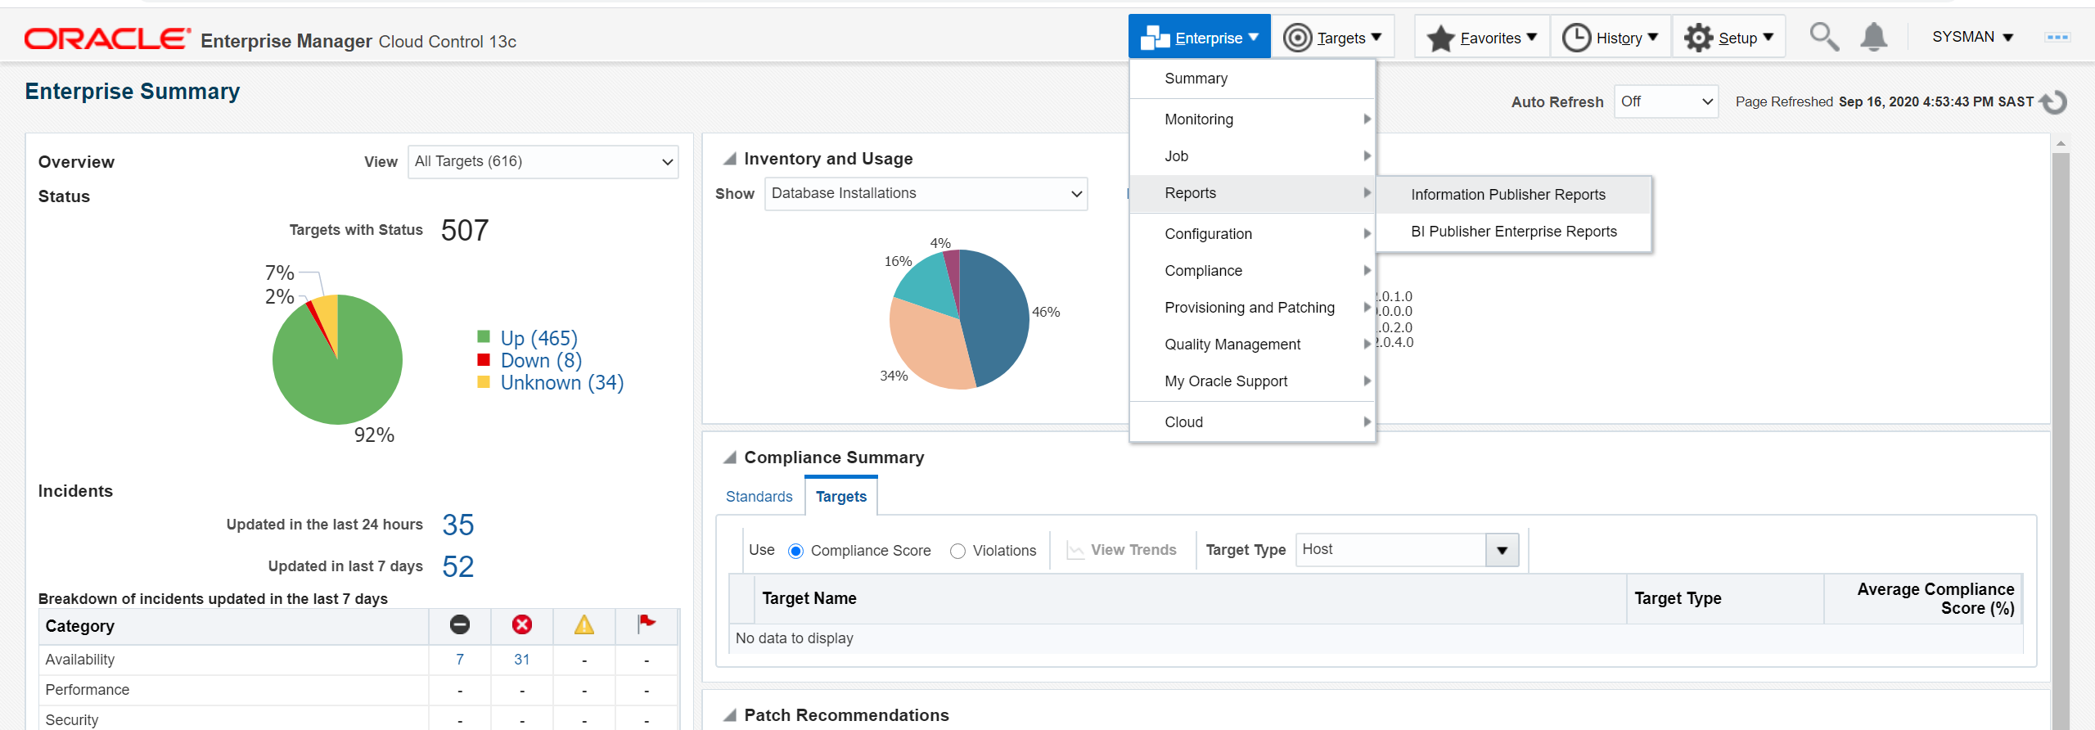This screenshot has height=730, width=2095.
Task: Click the page refresh icon
Action: [x=2054, y=102]
